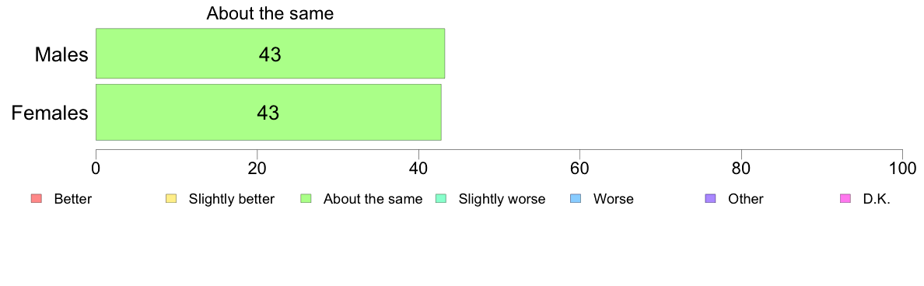The height and width of the screenshot is (286, 924).
Task: Click the blue Worse legend swatch
Action: point(576,199)
